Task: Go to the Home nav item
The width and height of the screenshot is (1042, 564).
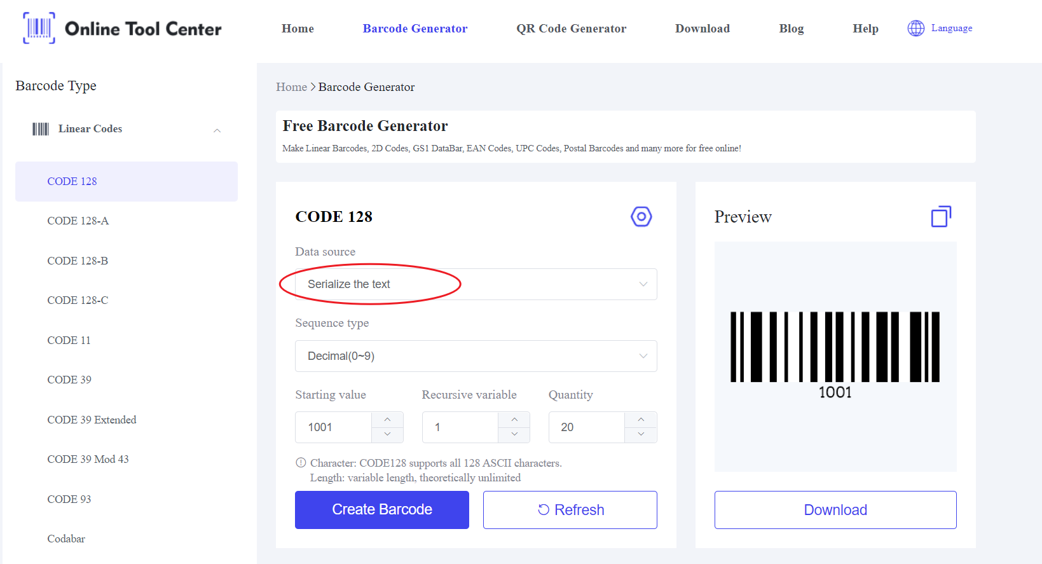Action: (298, 29)
